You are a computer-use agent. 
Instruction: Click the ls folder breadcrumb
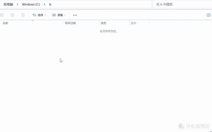50,4
